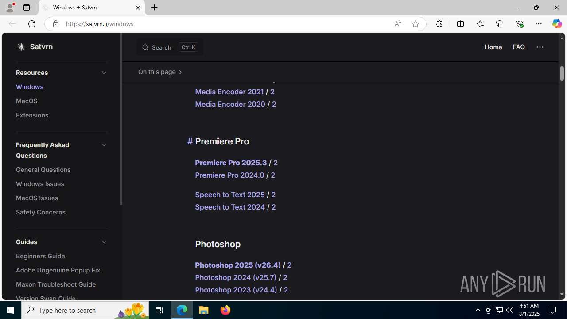Open MacOS Issues page
This screenshot has height=319, width=567.
point(37,198)
